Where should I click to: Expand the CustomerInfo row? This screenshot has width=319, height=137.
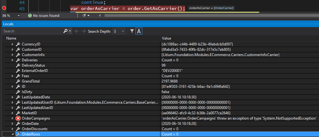point(12,55)
